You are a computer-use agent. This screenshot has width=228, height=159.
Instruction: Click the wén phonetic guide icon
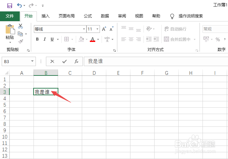pyautogui.click(x=107, y=39)
